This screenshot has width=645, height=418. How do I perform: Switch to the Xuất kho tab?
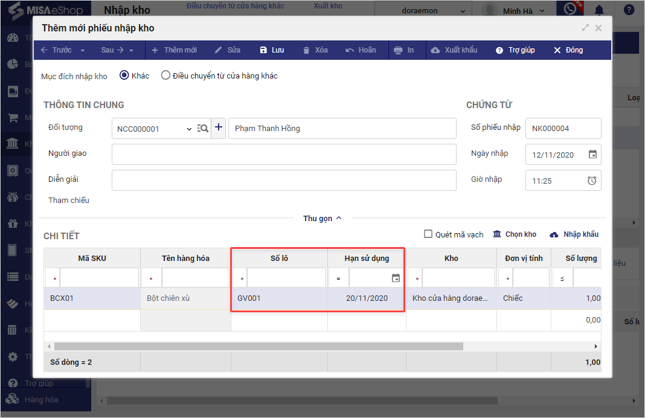click(328, 6)
